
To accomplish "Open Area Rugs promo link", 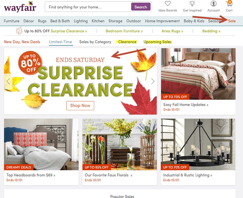I will pos(172,31).
